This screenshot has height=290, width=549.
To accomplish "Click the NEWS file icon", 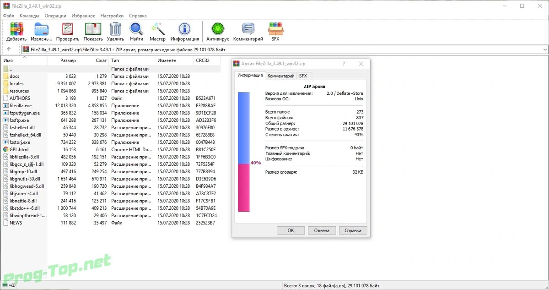I will [x=5, y=223].
